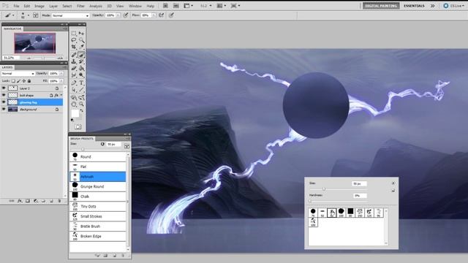This screenshot has width=468, height=263.
Task: Open the Flow value dropdown arrow
Action: pyautogui.click(x=154, y=15)
